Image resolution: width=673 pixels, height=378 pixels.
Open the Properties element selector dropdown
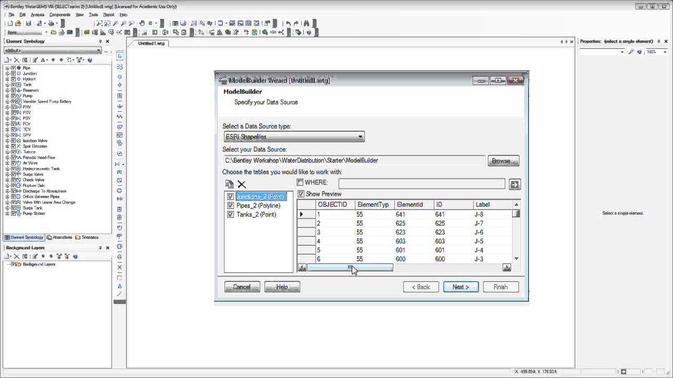[x=623, y=52]
